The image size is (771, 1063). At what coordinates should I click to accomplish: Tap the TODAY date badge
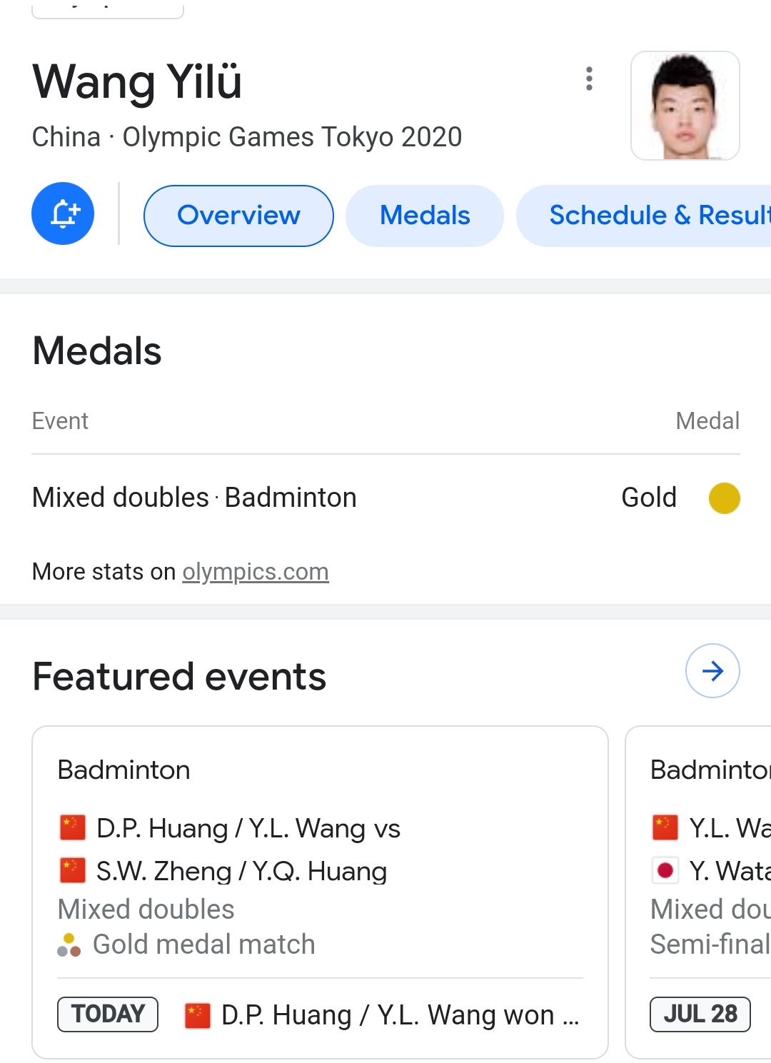point(108,1014)
